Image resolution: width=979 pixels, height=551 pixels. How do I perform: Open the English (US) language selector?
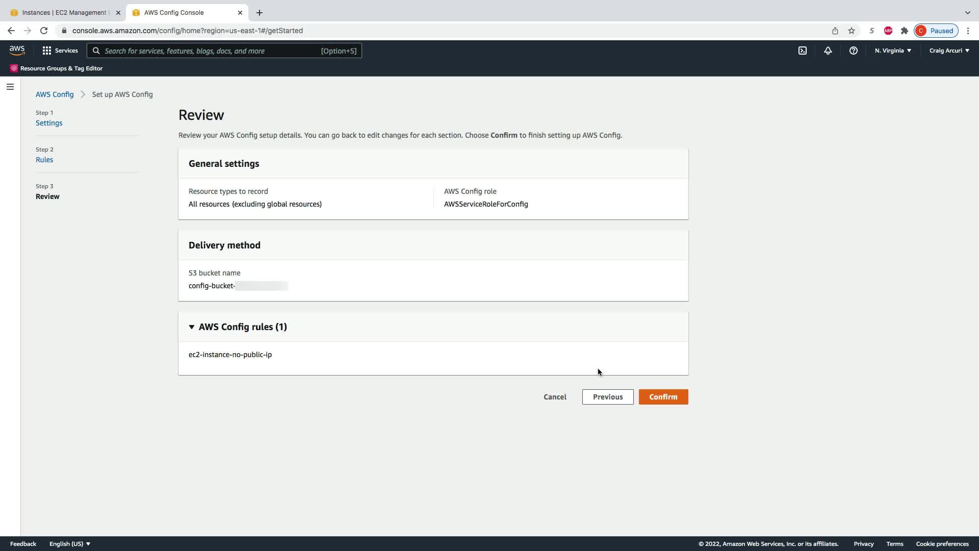coord(70,544)
